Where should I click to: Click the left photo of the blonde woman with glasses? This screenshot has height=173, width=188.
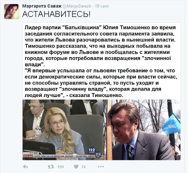pos(63,130)
